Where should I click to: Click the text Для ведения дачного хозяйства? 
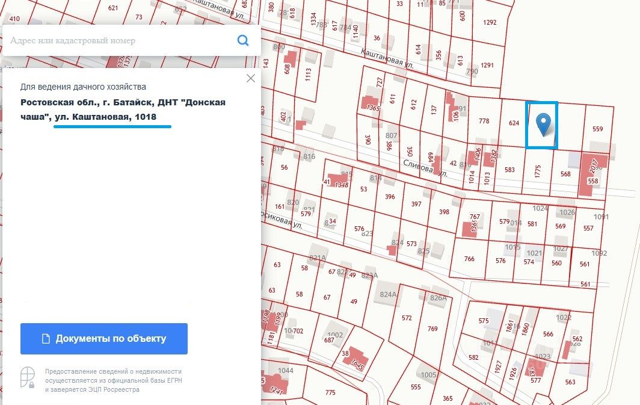(x=83, y=87)
